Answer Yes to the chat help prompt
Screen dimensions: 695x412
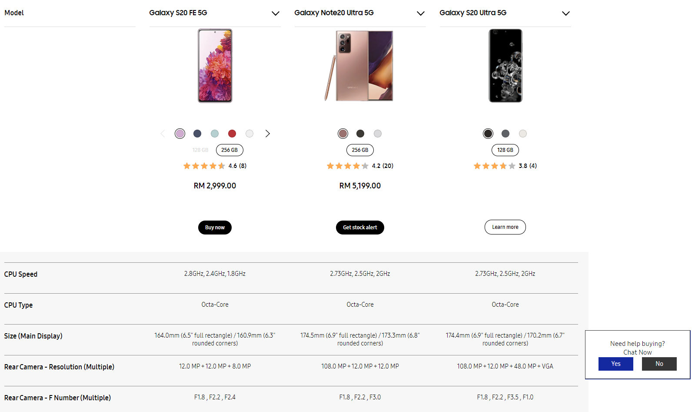pos(615,364)
